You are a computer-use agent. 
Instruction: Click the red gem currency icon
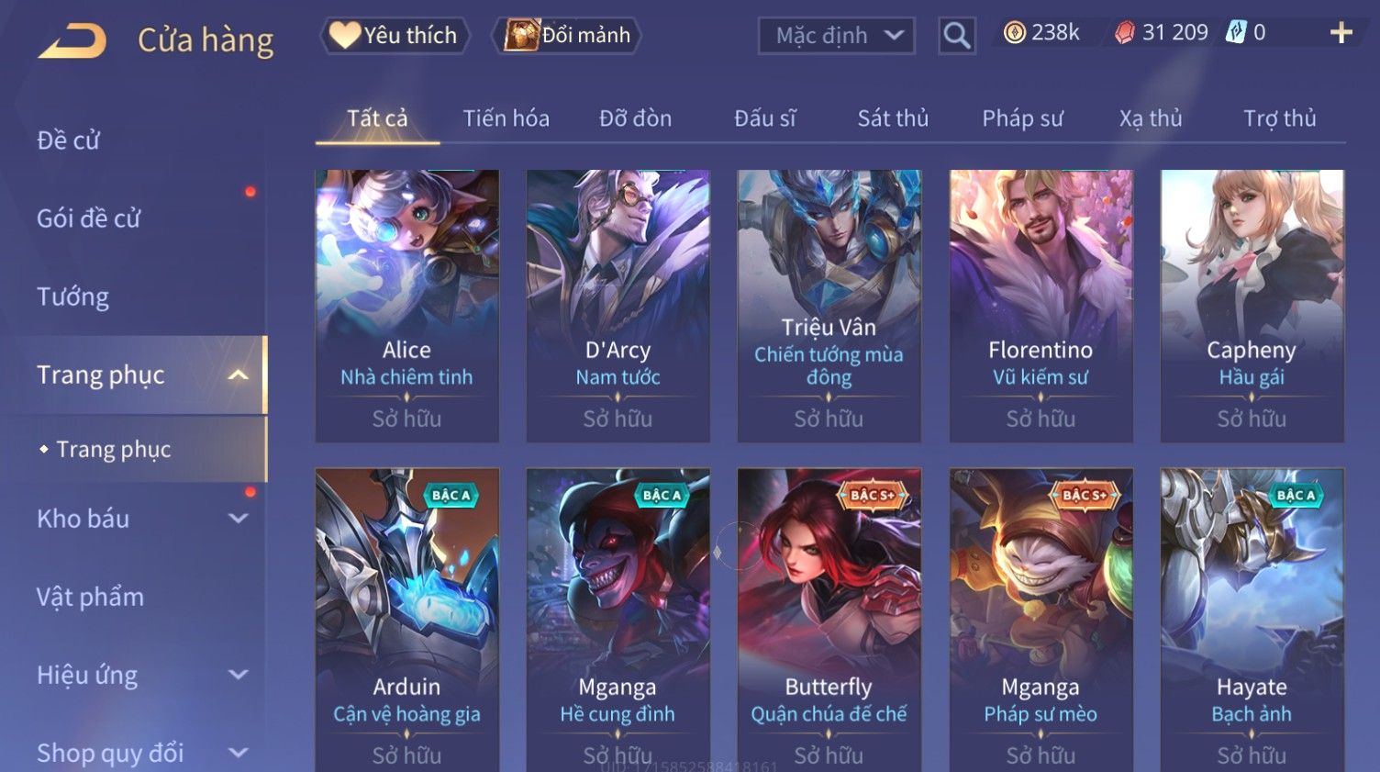pyautogui.click(x=1125, y=33)
